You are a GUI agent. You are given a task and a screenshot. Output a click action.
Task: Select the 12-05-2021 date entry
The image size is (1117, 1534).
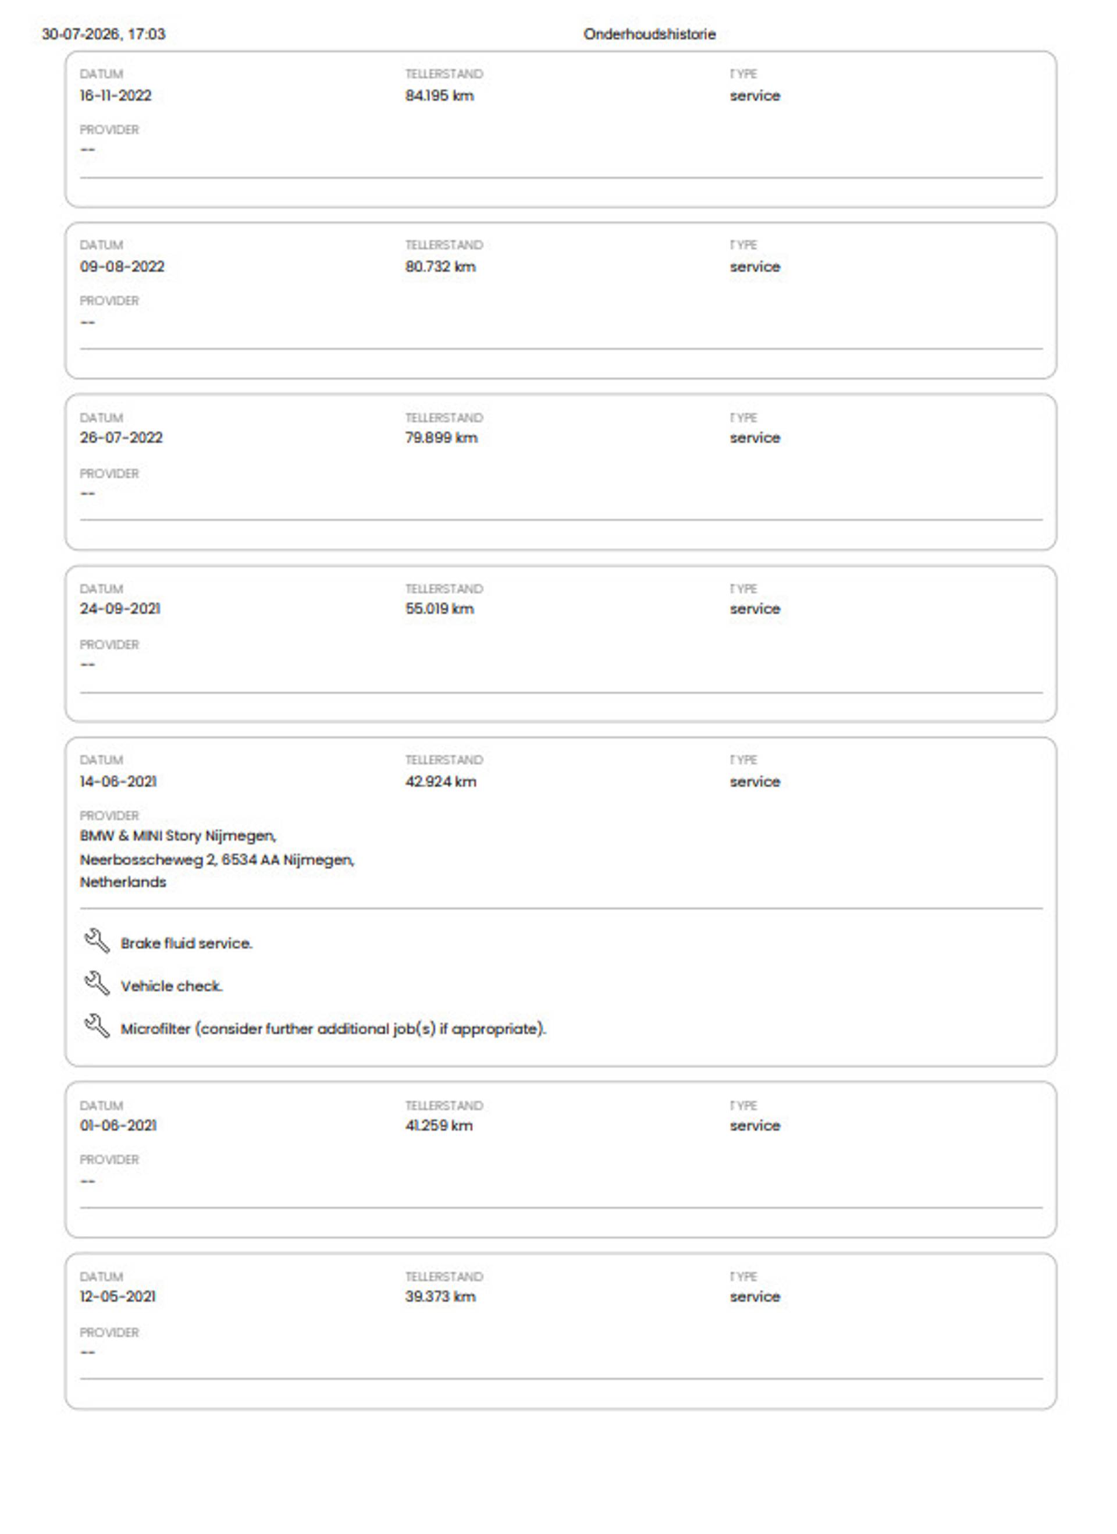click(118, 1297)
